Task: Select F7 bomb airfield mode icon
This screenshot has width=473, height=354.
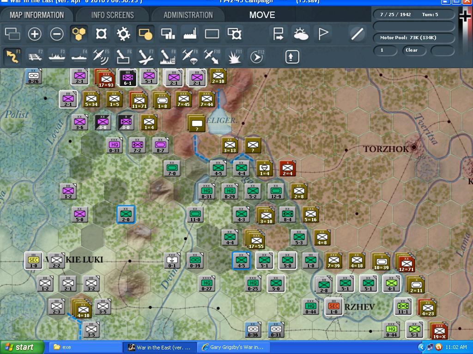Action: click(146, 57)
